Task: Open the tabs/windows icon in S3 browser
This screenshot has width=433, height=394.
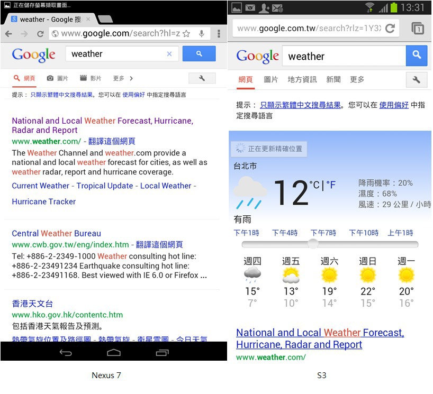Action: pos(418,28)
